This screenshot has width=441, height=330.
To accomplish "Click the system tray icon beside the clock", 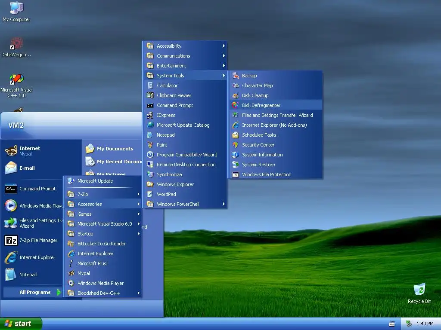I will point(409,324).
